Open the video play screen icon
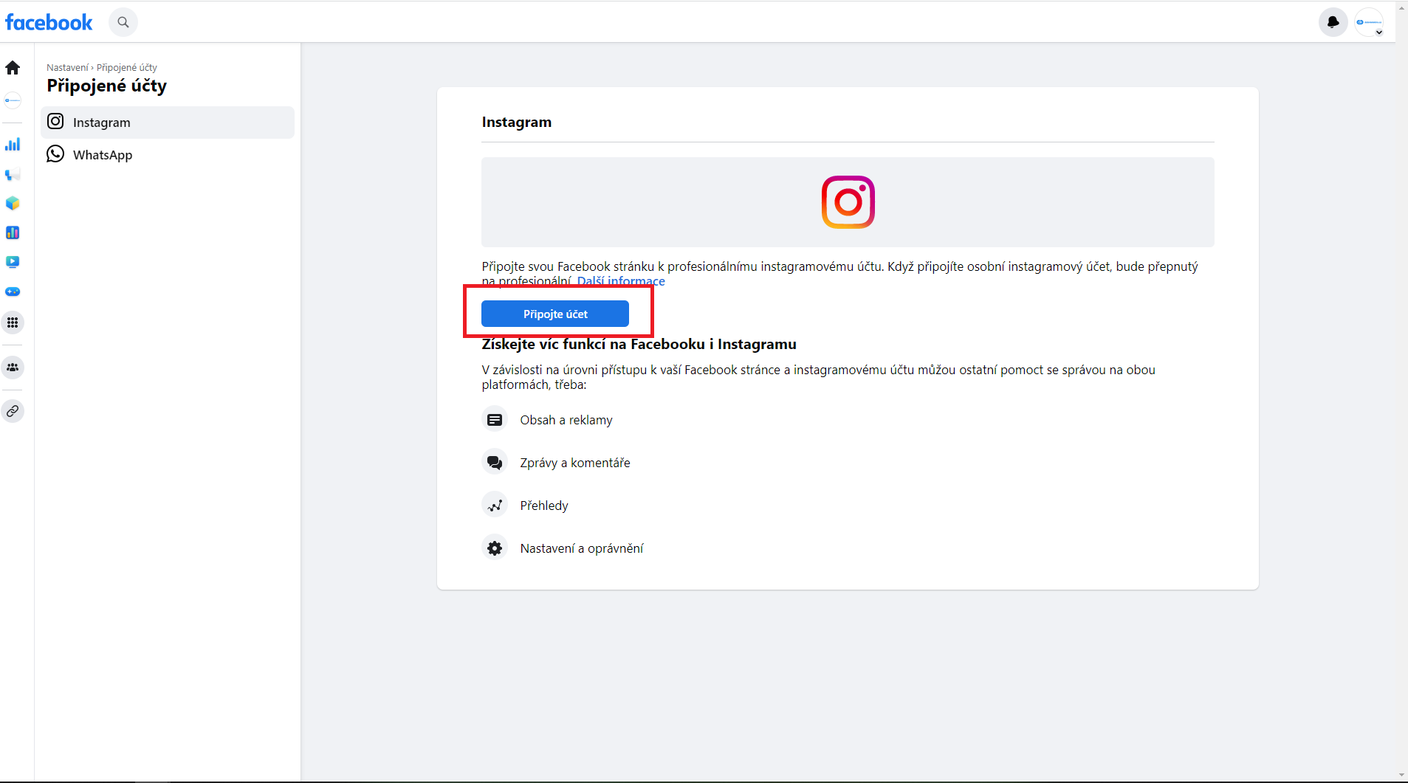 coord(13,262)
